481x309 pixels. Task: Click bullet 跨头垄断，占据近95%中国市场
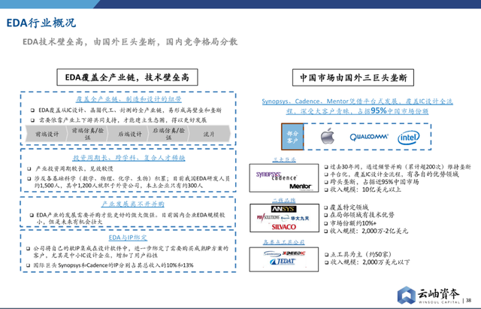(374, 182)
